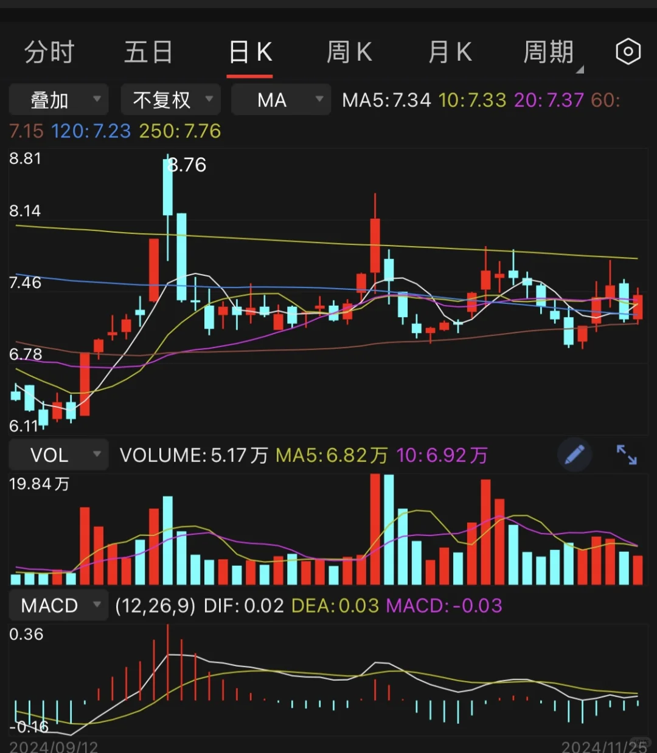Tap the 250:7.76 moving average value
This screenshot has height=753, width=657.
tap(180, 131)
